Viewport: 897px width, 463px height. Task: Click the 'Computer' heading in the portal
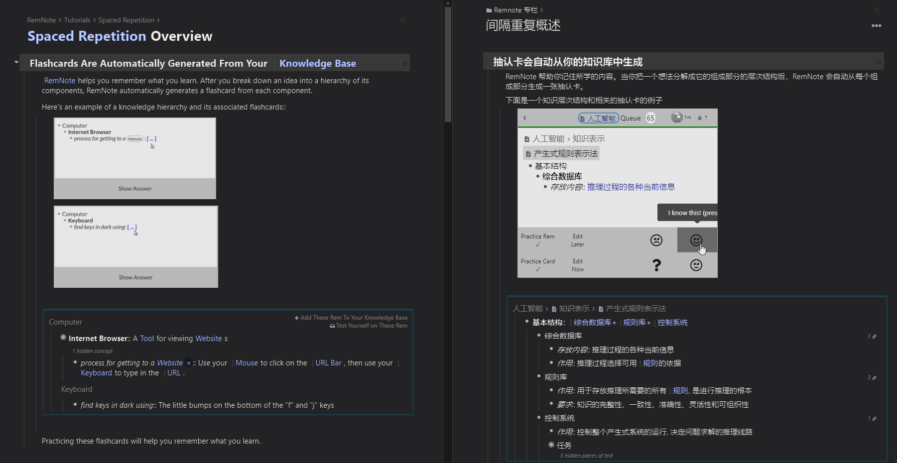pyautogui.click(x=65, y=322)
